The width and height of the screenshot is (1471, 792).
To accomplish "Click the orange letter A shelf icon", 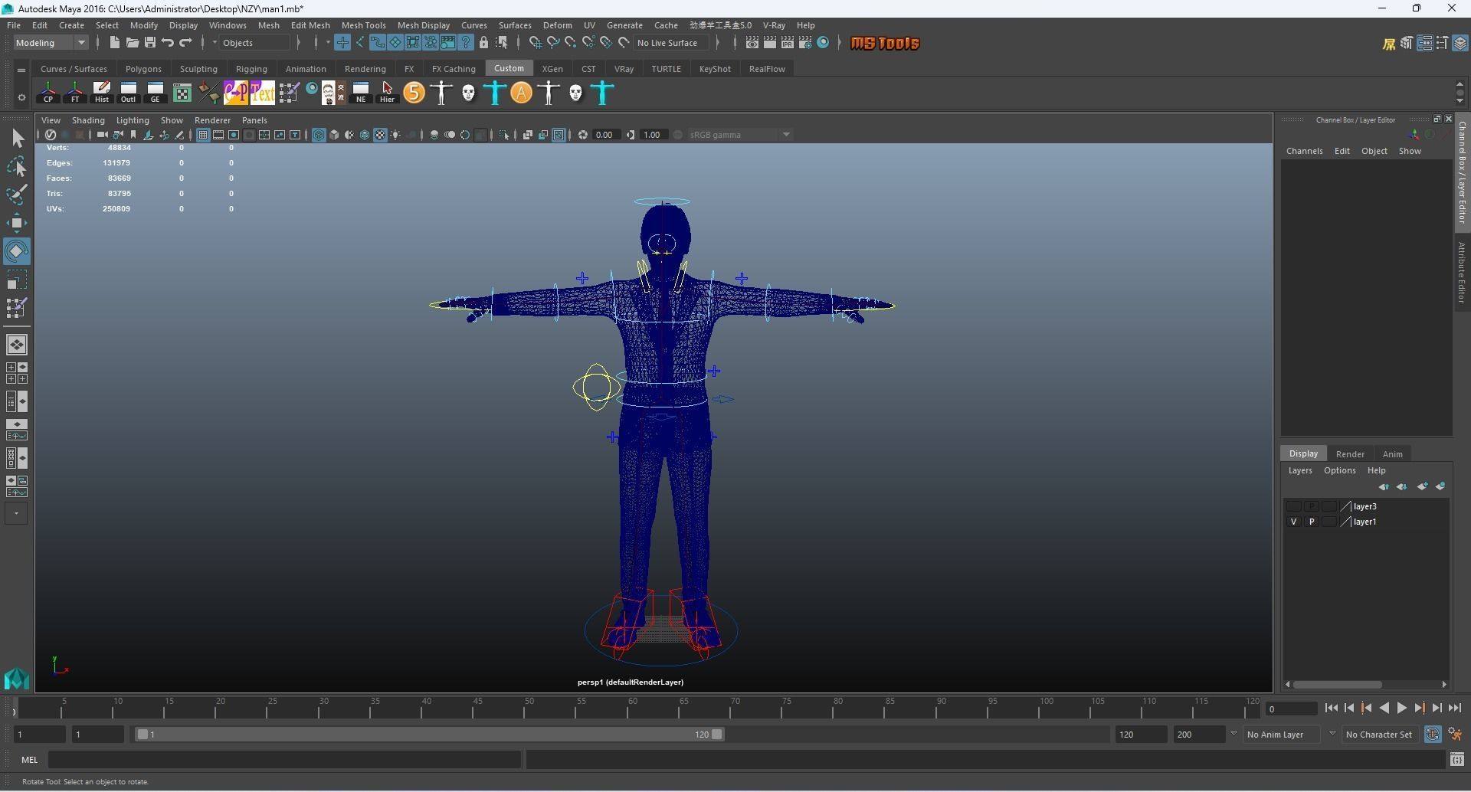I will pyautogui.click(x=521, y=93).
